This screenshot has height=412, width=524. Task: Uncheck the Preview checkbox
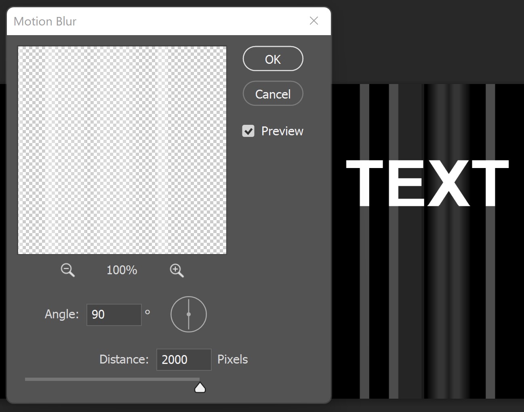(248, 130)
